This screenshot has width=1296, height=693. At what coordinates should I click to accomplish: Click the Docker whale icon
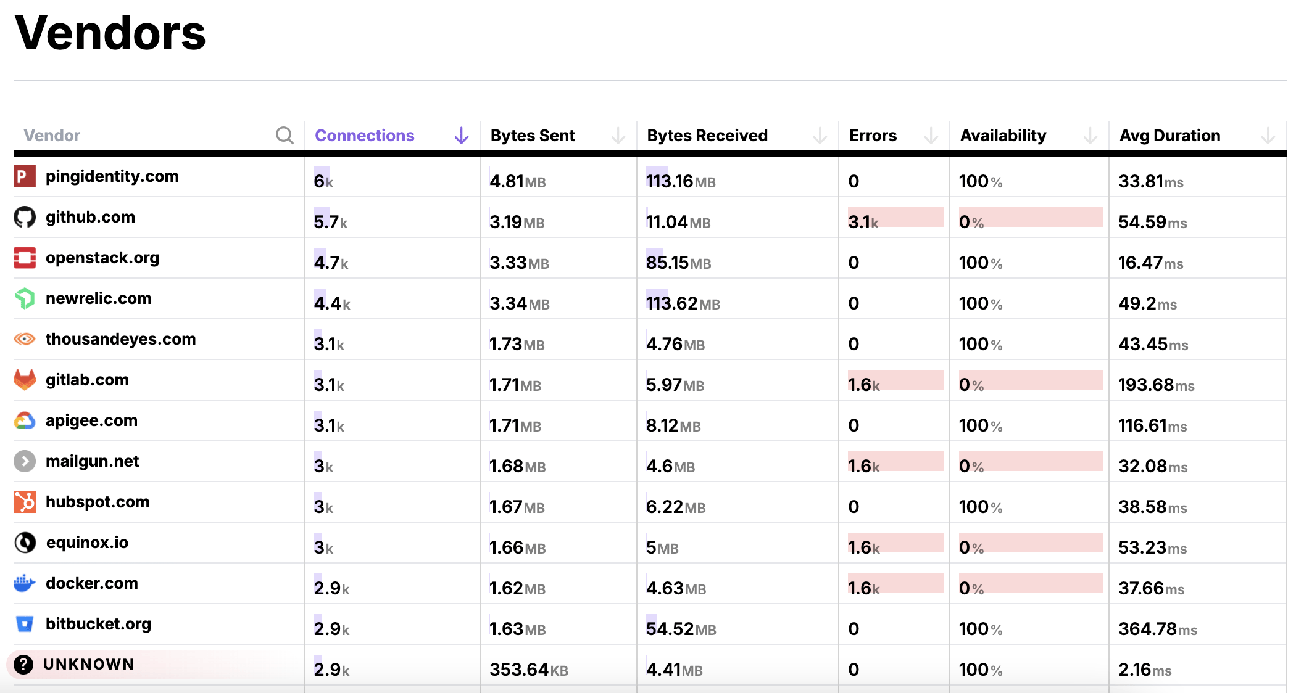pos(25,583)
